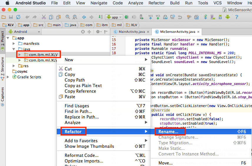Click the Forward navigation arrow
The image size is (252, 166).
91,17
